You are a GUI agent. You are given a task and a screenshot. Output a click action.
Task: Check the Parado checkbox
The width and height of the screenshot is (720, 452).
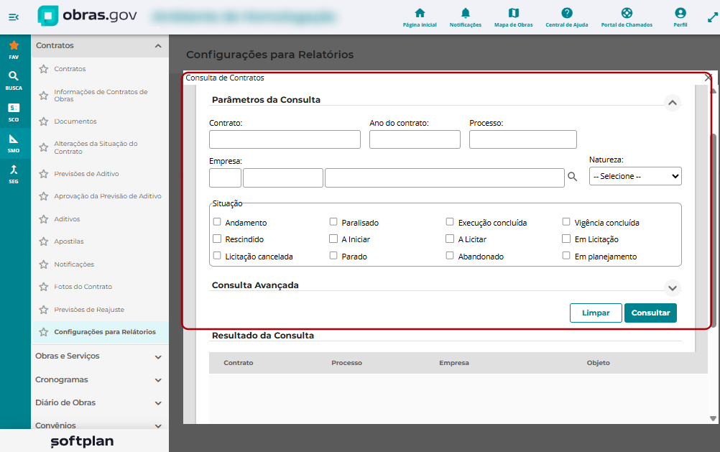tap(333, 255)
